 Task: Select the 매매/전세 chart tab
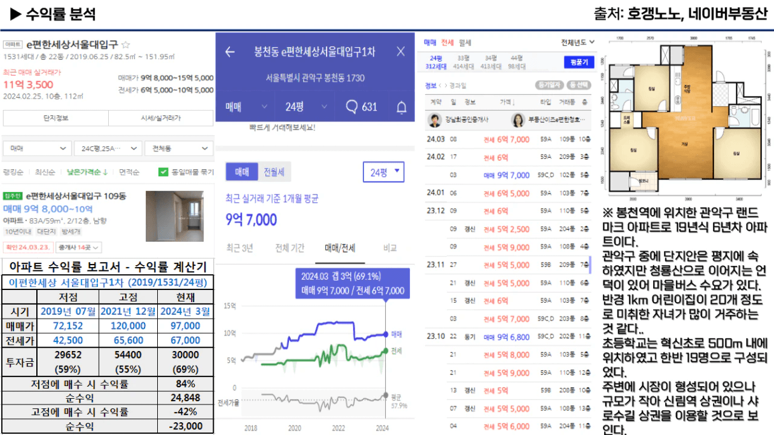[339, 248]
